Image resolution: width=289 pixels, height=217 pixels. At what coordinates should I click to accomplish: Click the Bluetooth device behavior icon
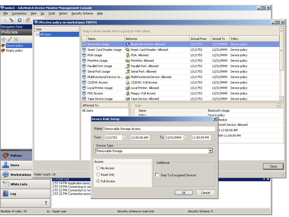pyautogui.click(x=127, y=44)
